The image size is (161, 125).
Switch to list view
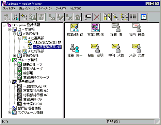click(x=124, y=17)
